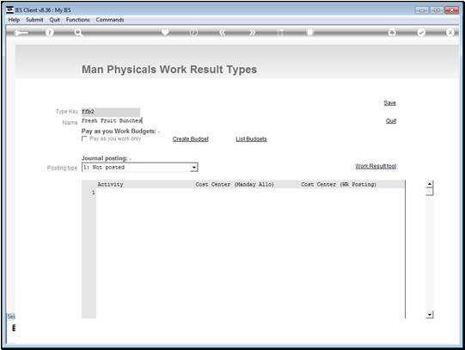The image size is (465, 350).
Task: Open the Commands menu
Action: (x=110, y=20)
